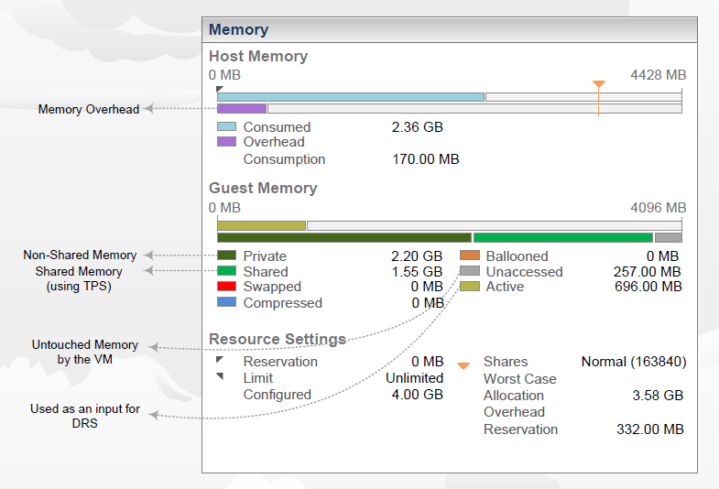Screen dimensions: 719x489
Task: Click the orange marker above the Host Memory bar
Action: [598, 84]
